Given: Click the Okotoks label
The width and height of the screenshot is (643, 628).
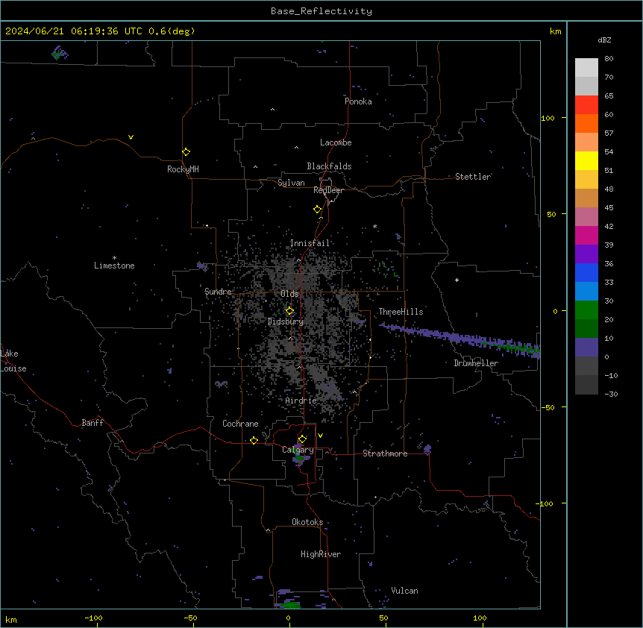Looking at the screenshot, I should (x=307, y=522).
